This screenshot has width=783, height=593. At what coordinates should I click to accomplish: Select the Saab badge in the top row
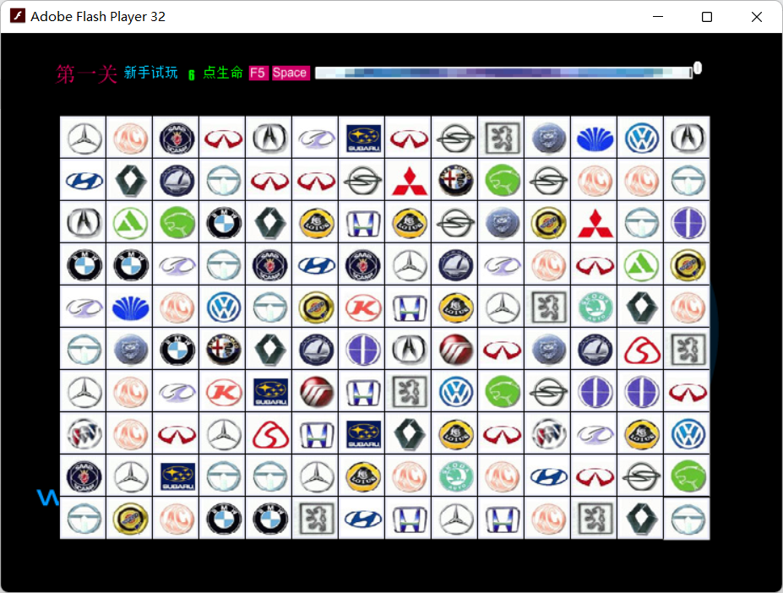coord(177,138)
